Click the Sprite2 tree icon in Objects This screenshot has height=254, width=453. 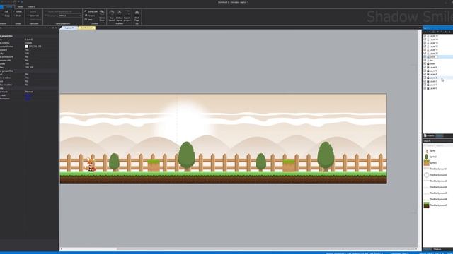[x=426, y=157]
